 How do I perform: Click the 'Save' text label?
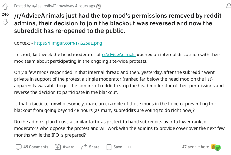pos(118,147)
